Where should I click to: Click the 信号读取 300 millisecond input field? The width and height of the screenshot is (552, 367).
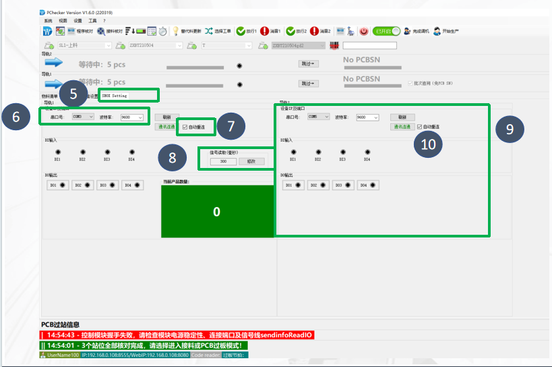(222, 162)
